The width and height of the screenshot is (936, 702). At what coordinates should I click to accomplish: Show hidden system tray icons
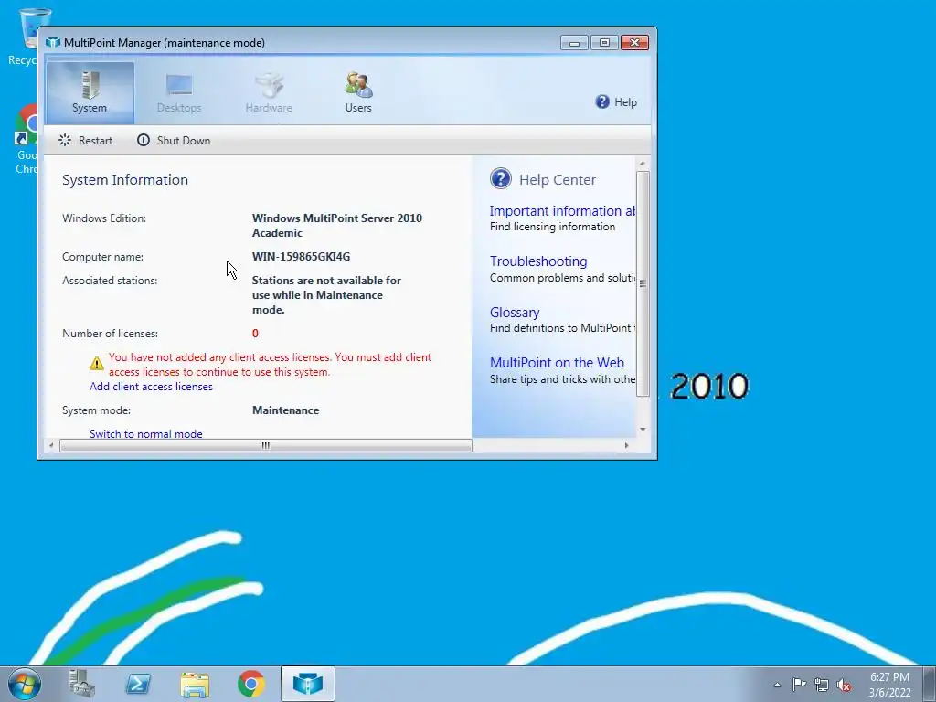coord(777,685)
